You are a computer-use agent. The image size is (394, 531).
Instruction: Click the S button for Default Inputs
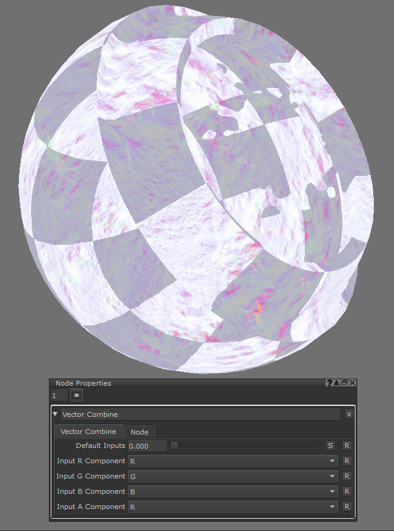(330, 446)
